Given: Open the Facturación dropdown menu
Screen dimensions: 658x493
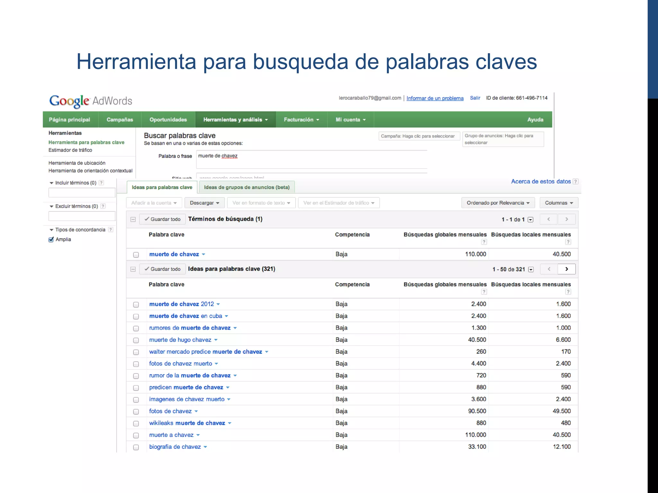Looking at the screenshot, I should pos(301,120).
